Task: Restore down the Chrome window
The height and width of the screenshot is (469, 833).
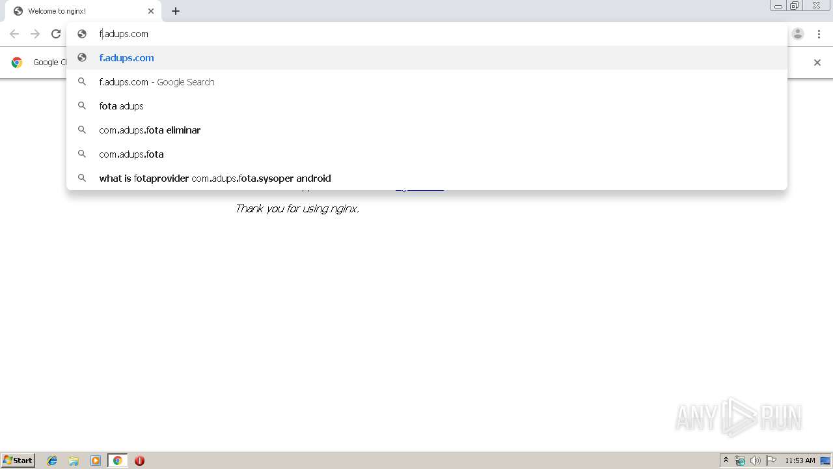Action: click(x=795, y=6)
